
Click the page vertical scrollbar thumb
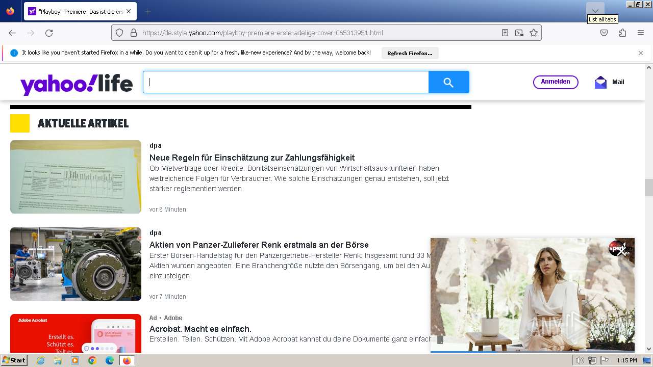(x=649, y=188)
